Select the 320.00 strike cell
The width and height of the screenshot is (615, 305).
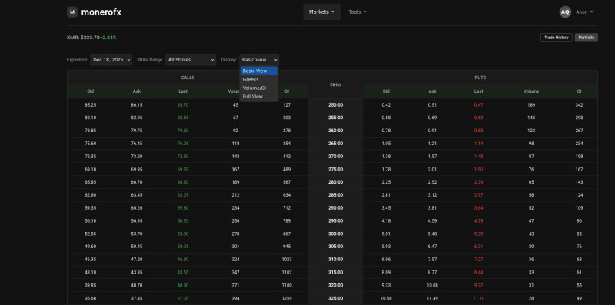coord(336,285)
